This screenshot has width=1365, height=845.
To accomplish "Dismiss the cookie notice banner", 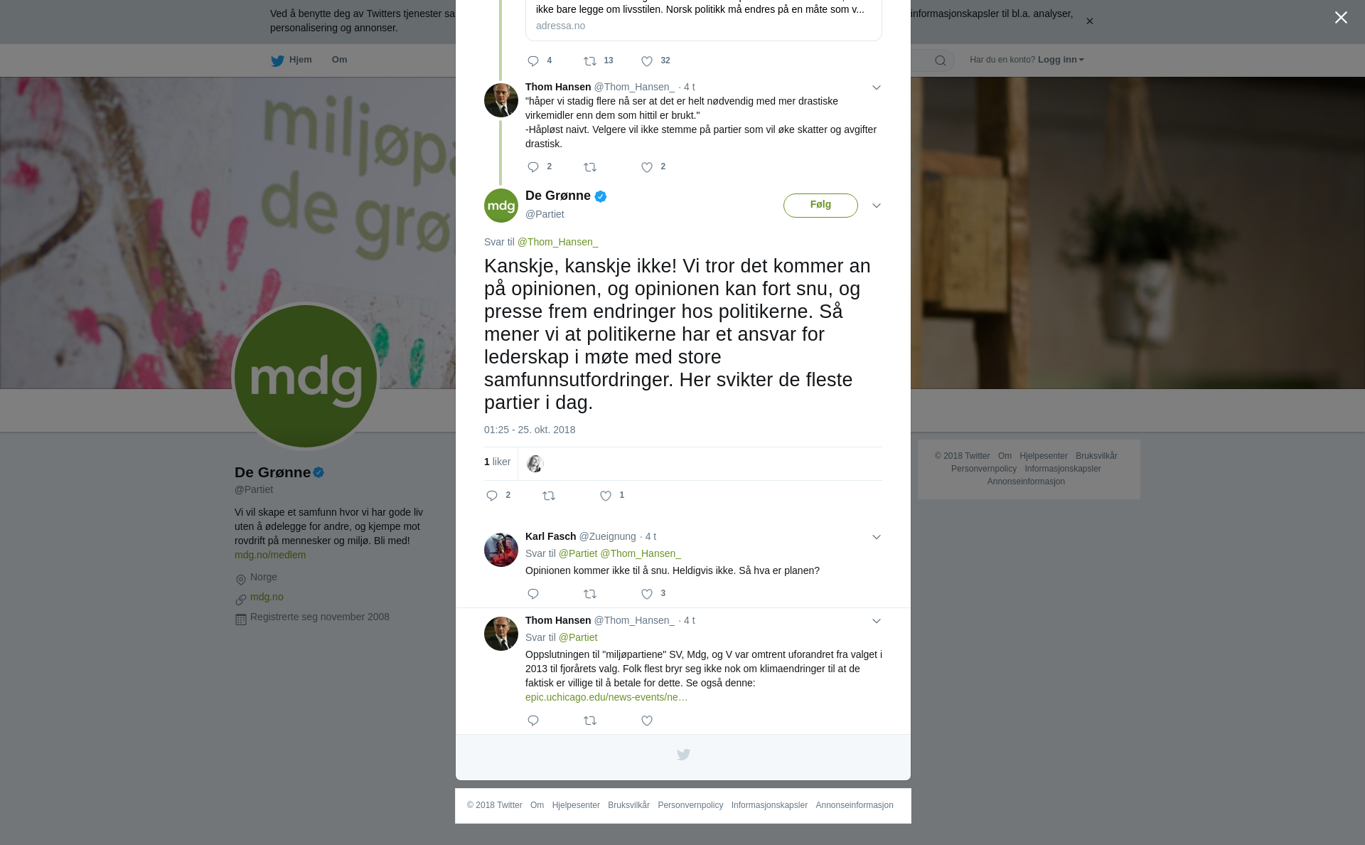I will pyautogui.click(x=1089, y=21).
